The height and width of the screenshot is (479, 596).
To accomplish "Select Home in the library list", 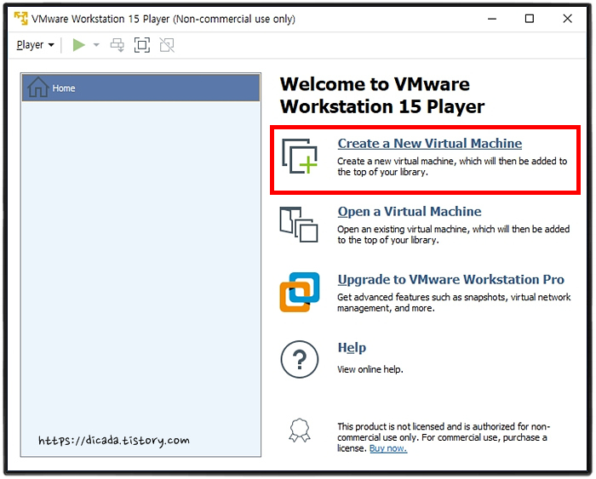I will (x=141, y=88).
